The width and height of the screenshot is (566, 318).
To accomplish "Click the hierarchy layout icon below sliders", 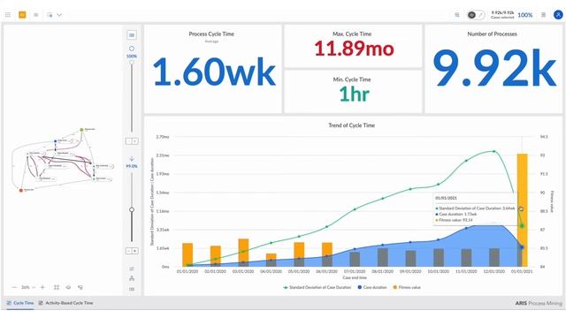I will click(132, 278).
